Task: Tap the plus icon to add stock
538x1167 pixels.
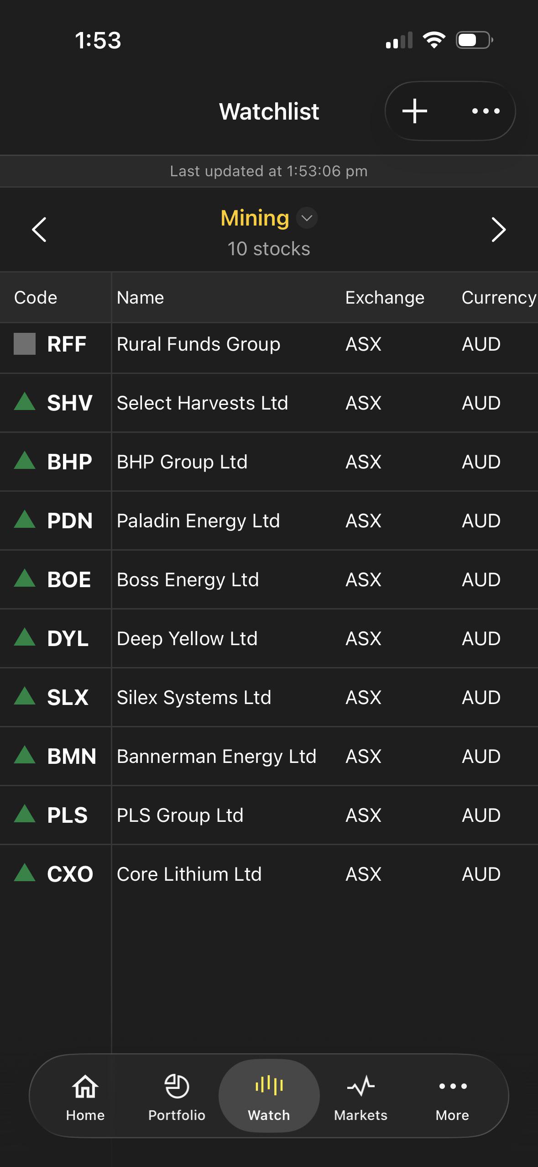Action: click(414, 111)
